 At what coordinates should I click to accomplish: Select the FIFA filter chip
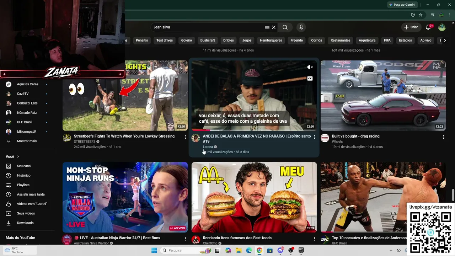[387, 41]
